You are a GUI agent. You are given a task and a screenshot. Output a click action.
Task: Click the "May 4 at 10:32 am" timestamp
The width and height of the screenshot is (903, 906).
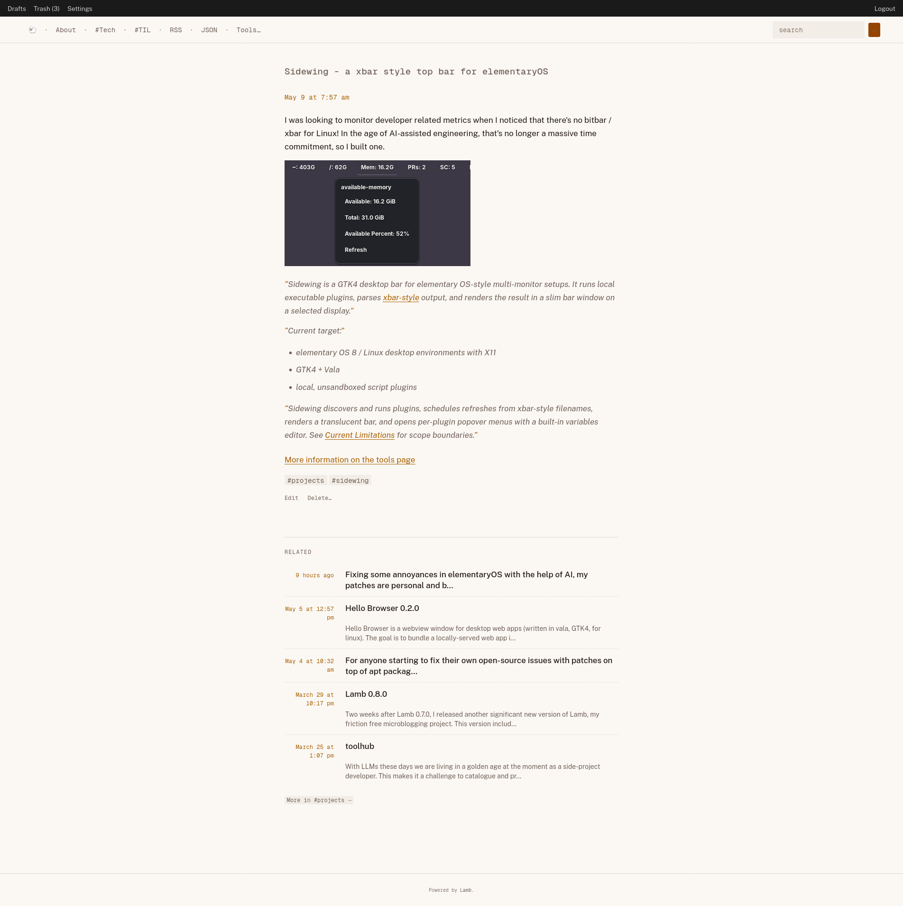click(x=309, y=666)
